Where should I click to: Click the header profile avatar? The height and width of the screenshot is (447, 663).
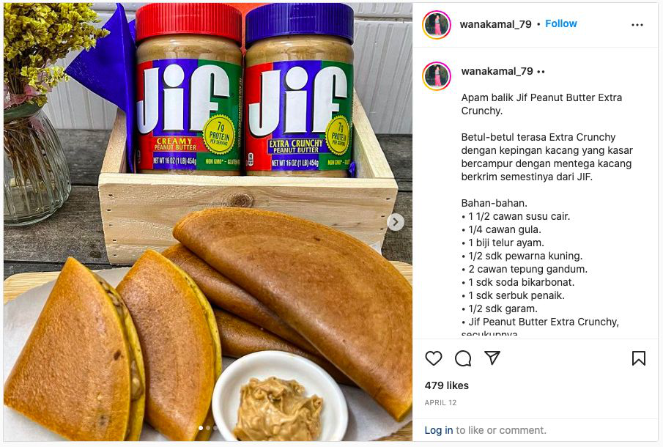tap(437, 25)
